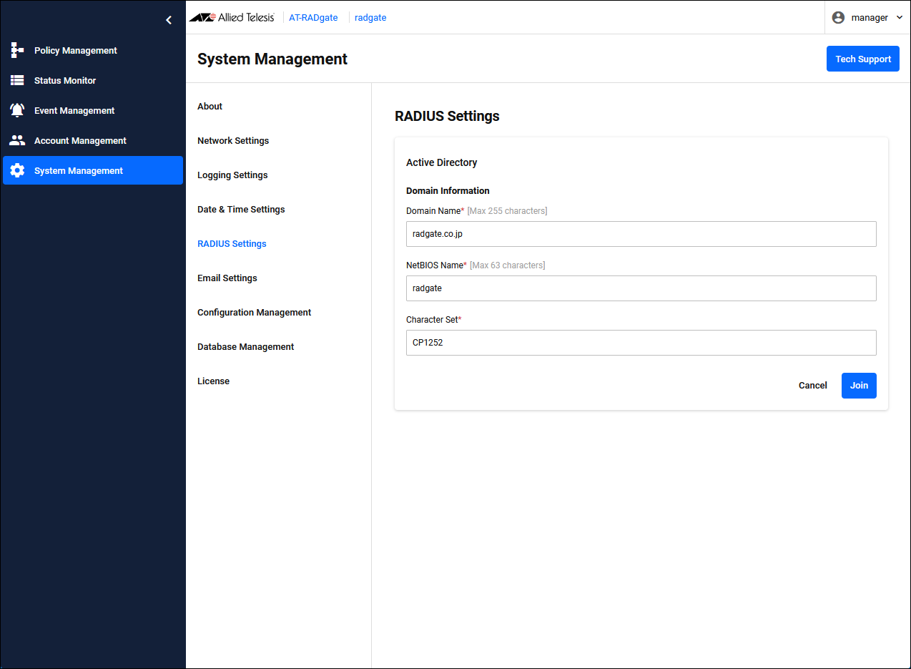Select the Character Set text box
911x669 pixels.
[x=641, y=343]
